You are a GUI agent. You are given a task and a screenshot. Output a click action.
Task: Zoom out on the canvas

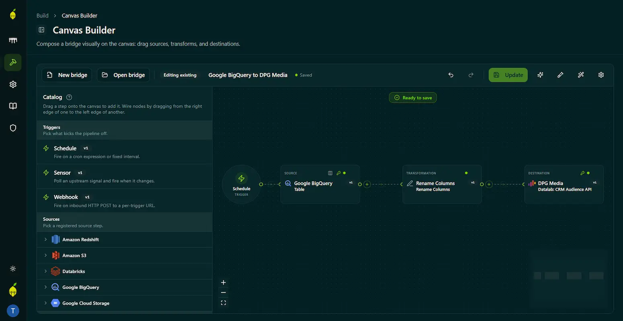click(223, 293)
